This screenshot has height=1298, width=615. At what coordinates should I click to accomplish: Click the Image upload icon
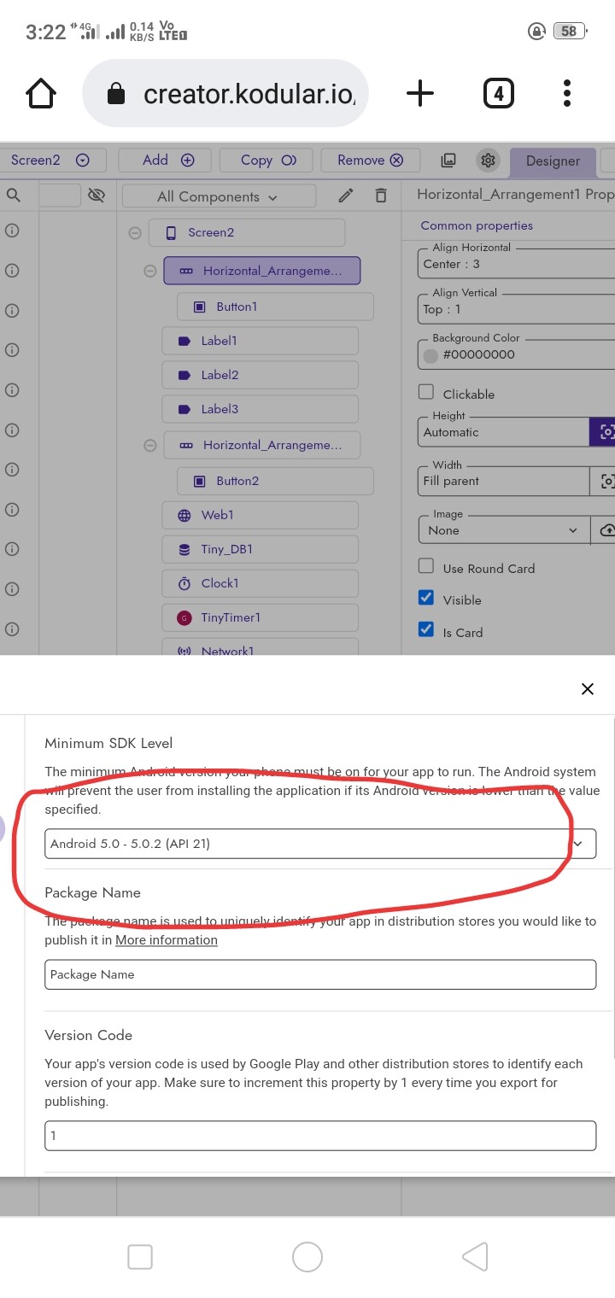click(603, 529)
